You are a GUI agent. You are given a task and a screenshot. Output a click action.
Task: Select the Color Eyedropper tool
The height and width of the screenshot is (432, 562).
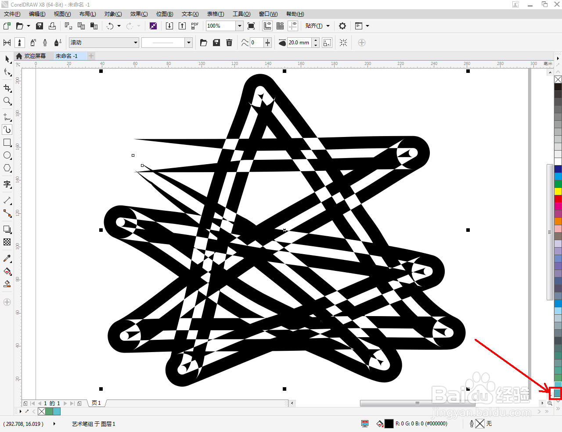click(7, 258)
